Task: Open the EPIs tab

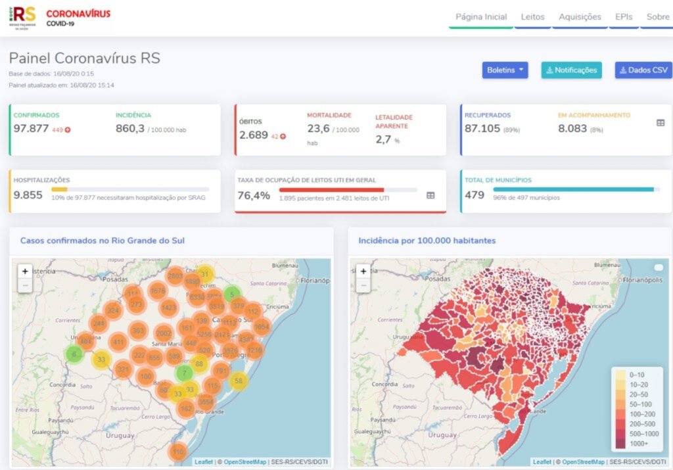Action: point(624,17)
